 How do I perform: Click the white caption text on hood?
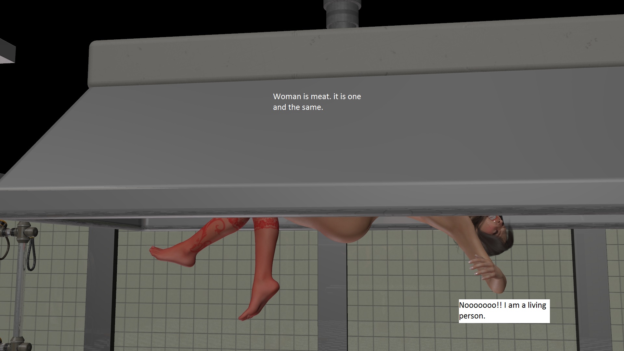317,102
